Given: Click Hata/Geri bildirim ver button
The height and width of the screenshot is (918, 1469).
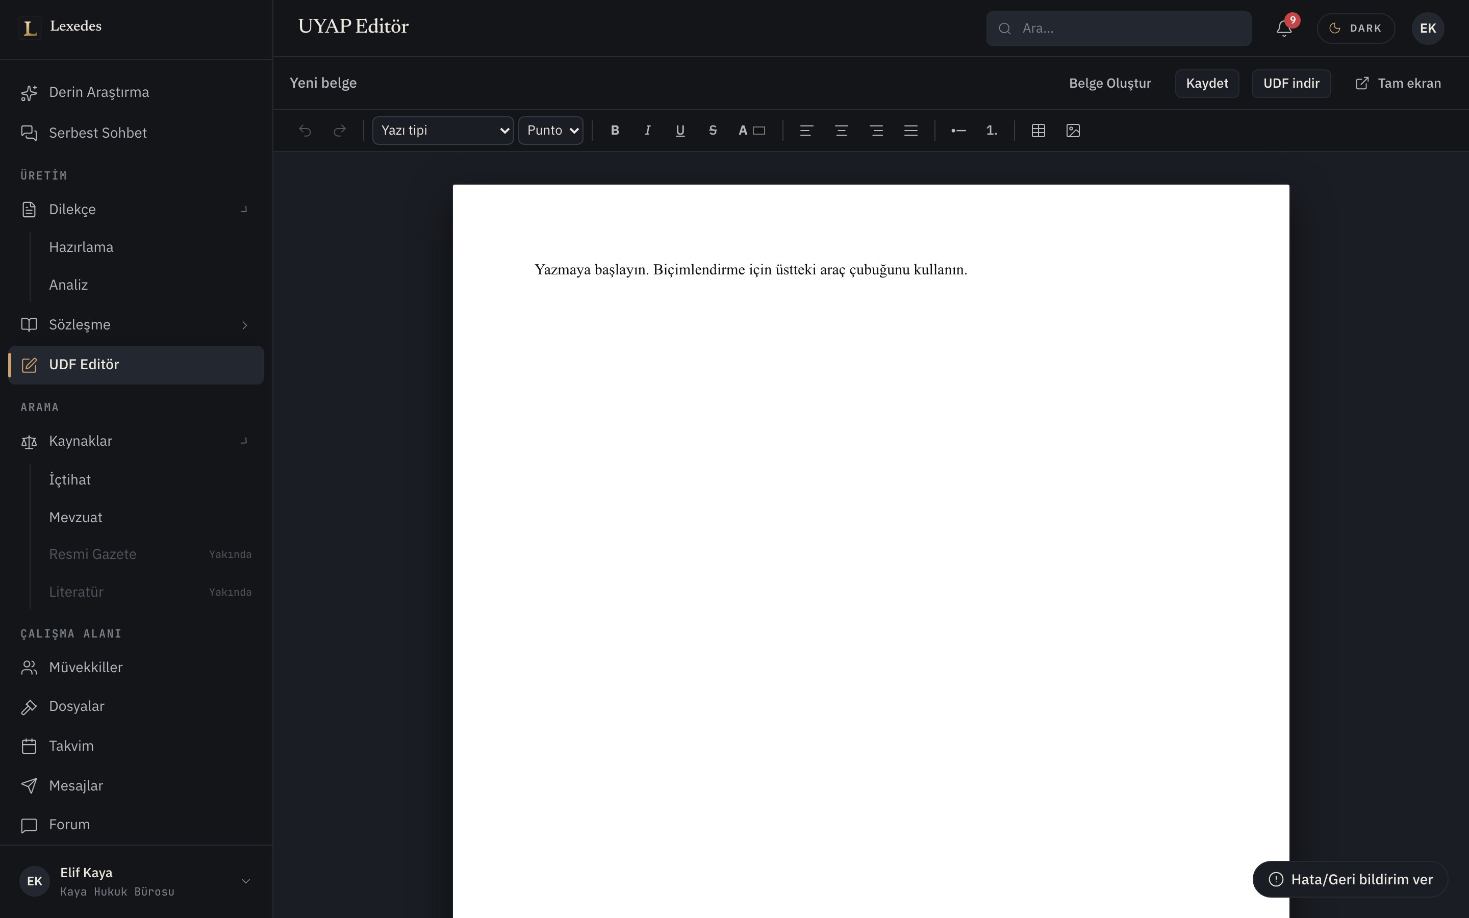Looking at the screenshot, I should point(1350,879).
